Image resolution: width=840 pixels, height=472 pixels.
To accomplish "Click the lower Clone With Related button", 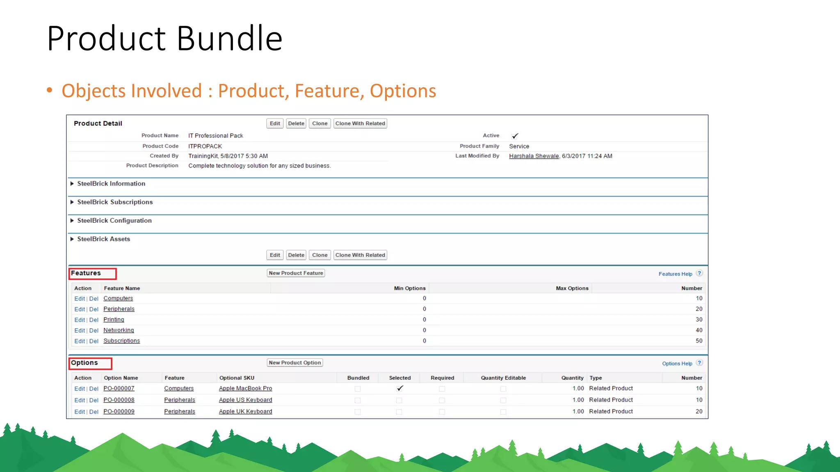I will point(360,255).
